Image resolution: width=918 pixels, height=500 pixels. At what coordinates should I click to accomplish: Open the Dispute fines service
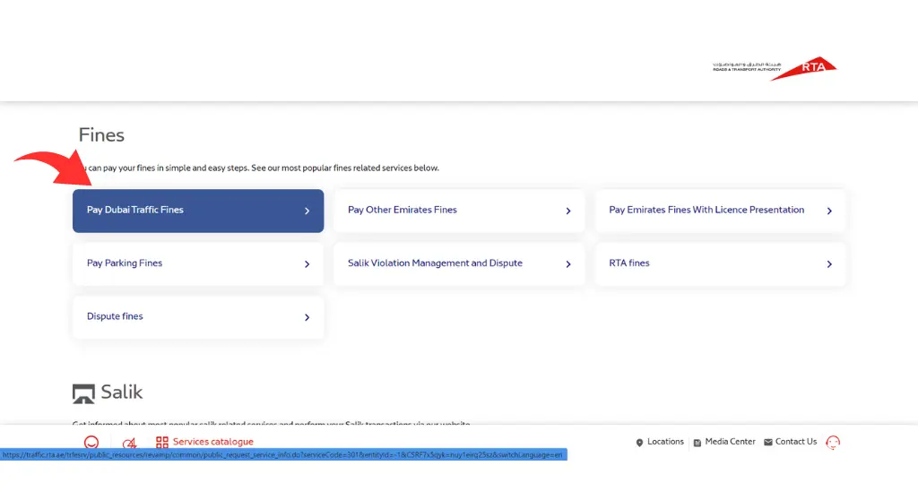click(x=198, y=317)
